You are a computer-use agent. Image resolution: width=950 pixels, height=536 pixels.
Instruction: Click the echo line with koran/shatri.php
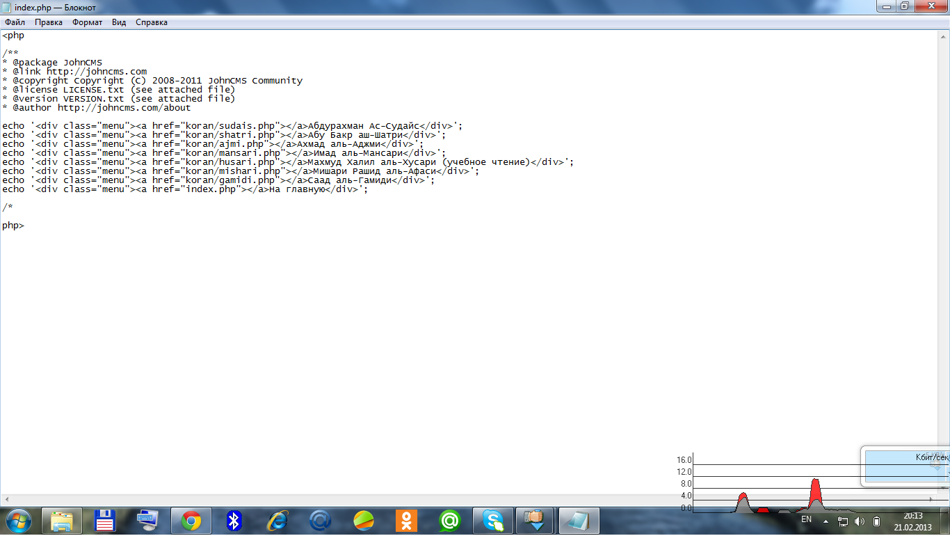coord(224,135)
